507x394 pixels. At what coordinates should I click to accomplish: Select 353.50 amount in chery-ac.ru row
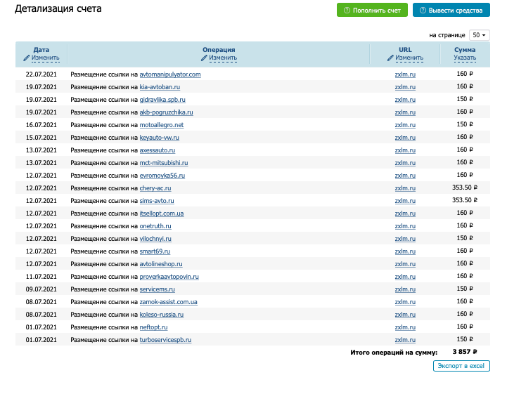465,188
